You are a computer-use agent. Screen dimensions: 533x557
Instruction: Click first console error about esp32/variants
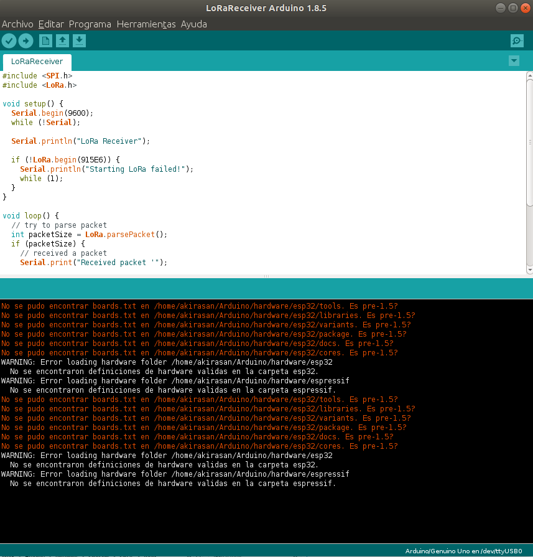206,325
